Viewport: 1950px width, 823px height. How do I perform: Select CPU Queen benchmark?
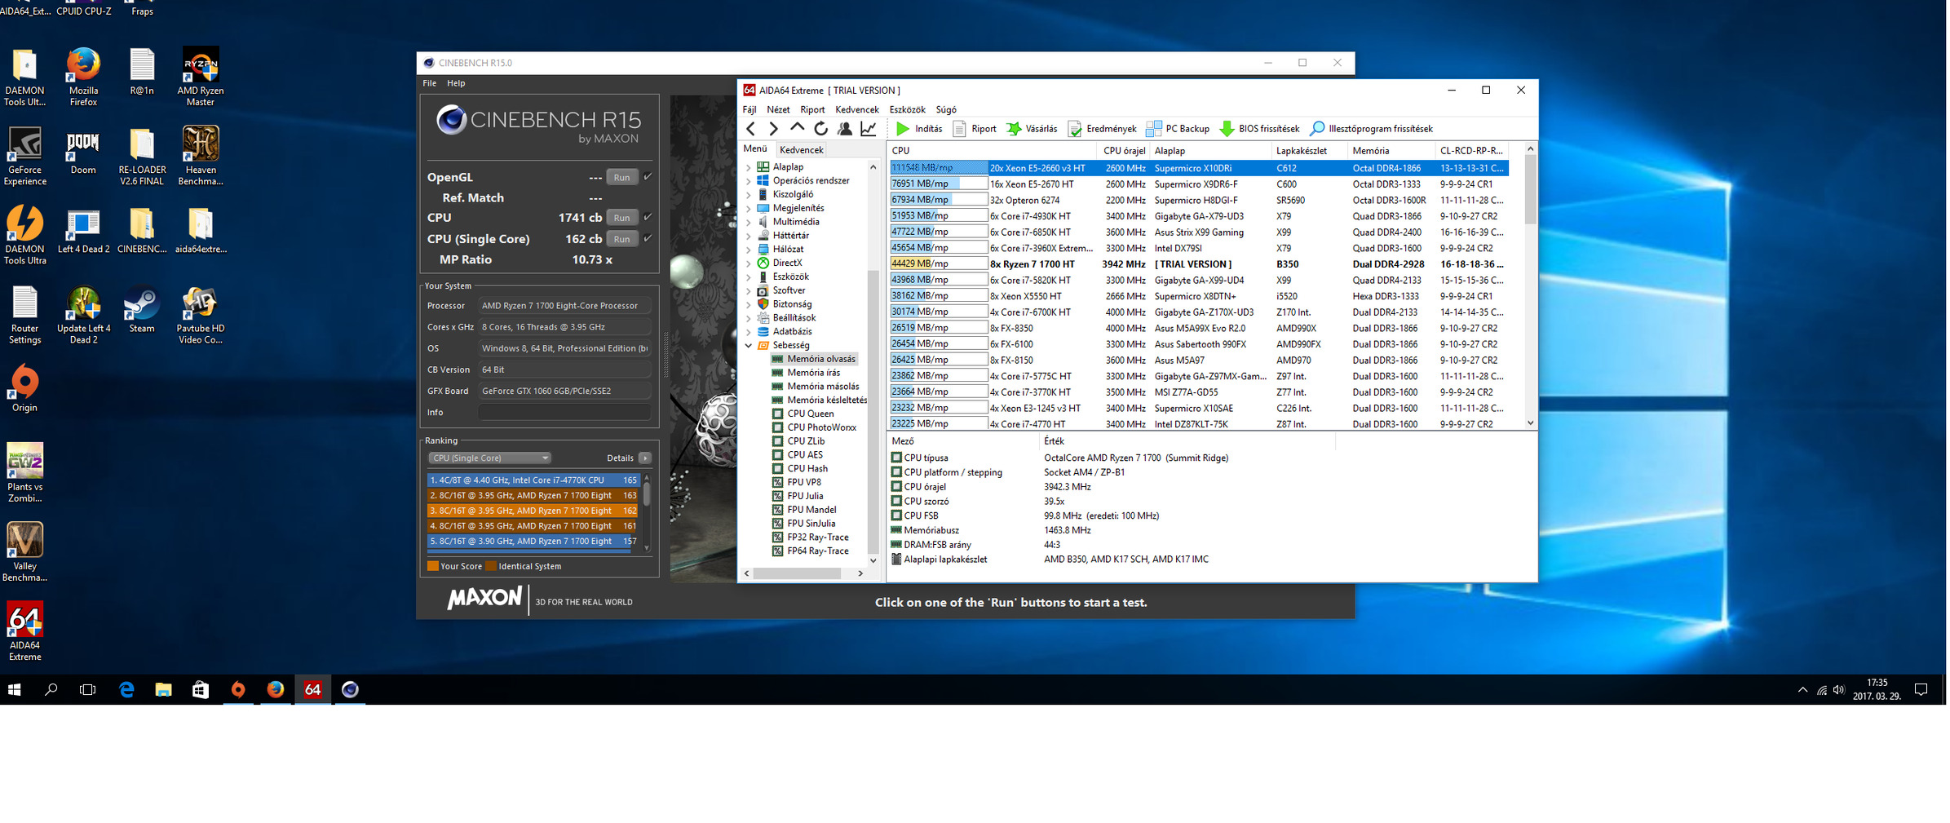click(810, 414)
